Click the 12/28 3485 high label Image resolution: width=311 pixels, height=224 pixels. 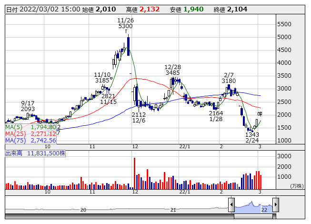pyautogui.click(x=173, y=70)
